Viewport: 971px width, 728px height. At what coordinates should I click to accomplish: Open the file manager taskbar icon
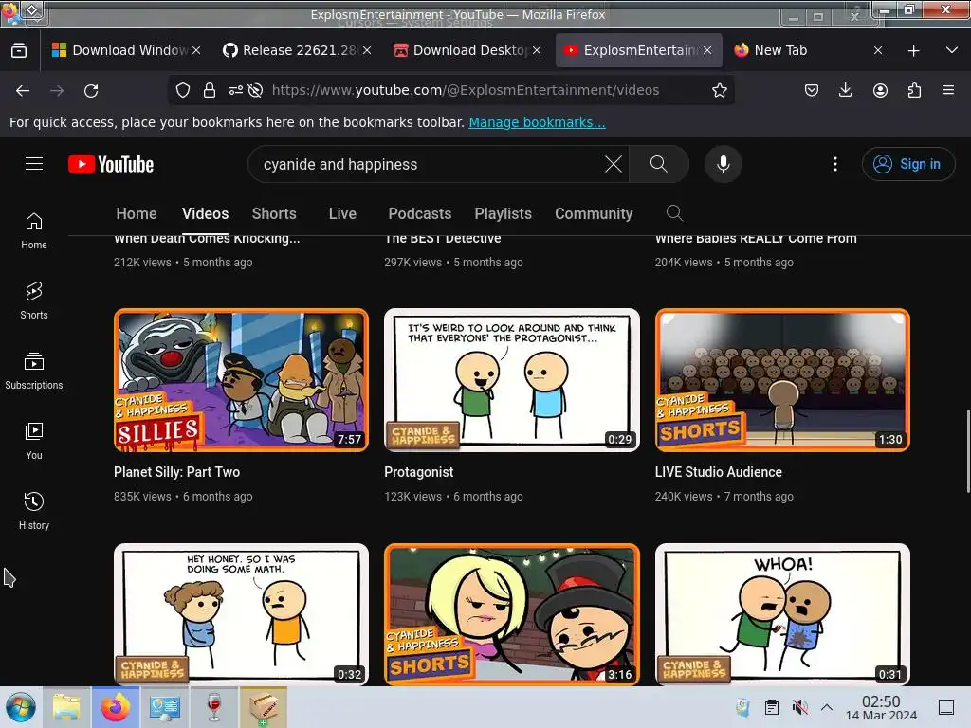point(66,707)
